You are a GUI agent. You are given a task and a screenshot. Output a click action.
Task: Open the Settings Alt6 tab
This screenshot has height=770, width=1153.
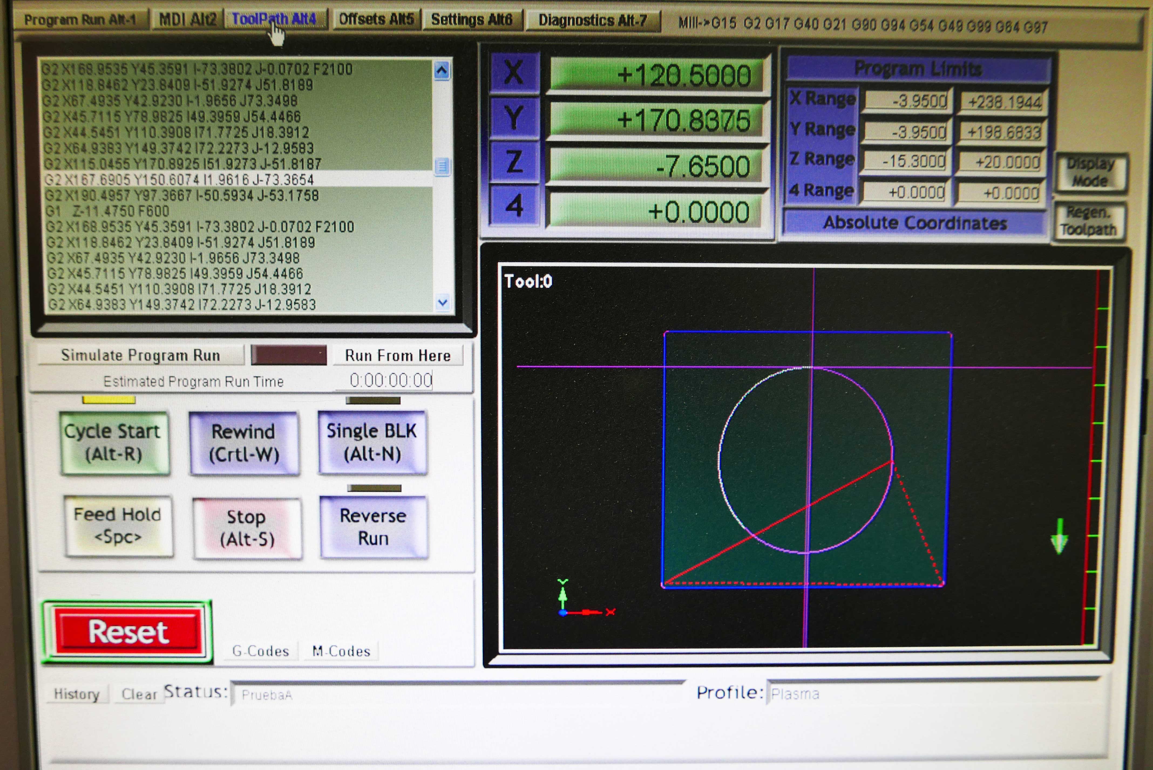[471, 20]
